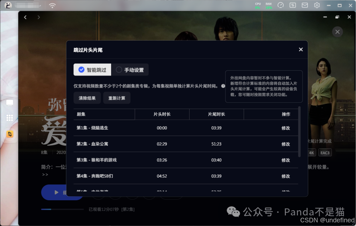Viewport: 356px width, 226px height.
Task: Click the 4K quality badge
Action: pyautogui.click(x=311, y=153)
